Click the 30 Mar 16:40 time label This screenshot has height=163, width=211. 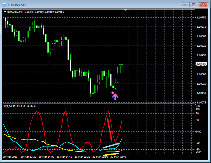(118, 157)
